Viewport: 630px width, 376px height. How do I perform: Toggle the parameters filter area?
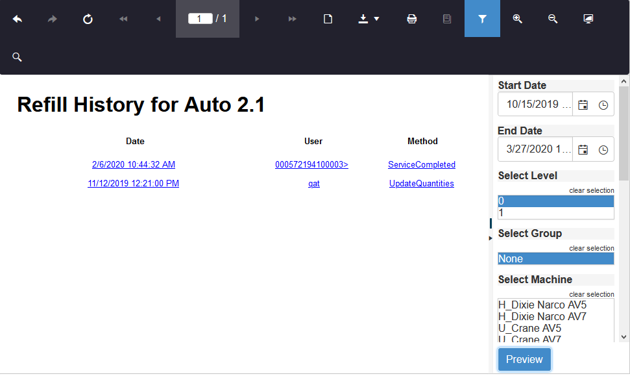[x=482, y=19]
